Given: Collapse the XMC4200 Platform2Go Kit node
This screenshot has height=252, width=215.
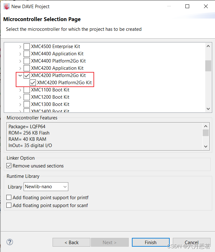Looking at the screenshot, I should click(20, 75).
